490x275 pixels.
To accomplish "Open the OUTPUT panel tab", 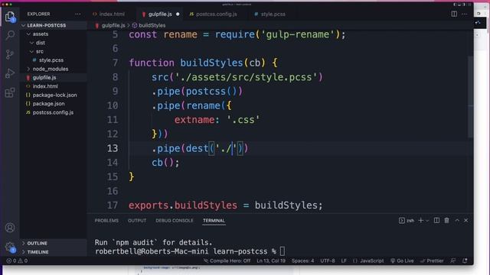I will [x=137, y=221].
